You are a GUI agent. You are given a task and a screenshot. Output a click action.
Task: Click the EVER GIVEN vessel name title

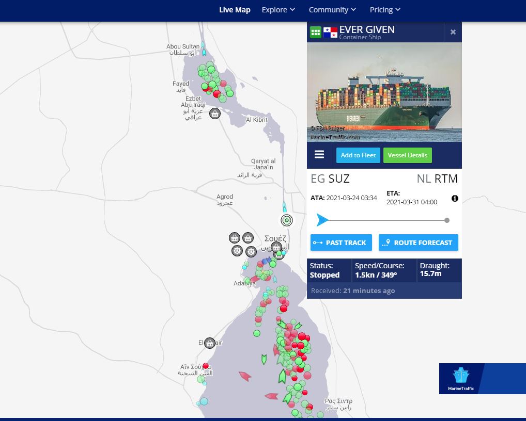tap(367, 29)
